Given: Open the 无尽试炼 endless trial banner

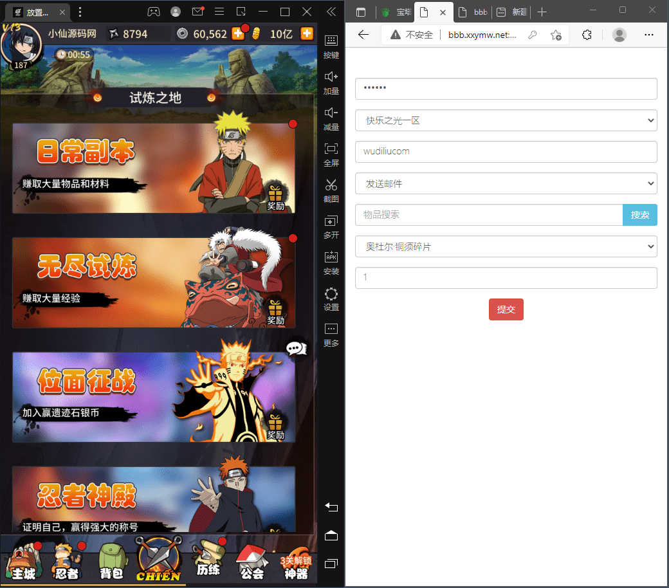Looking at the screenshot, I should click(x=154, y=282).
